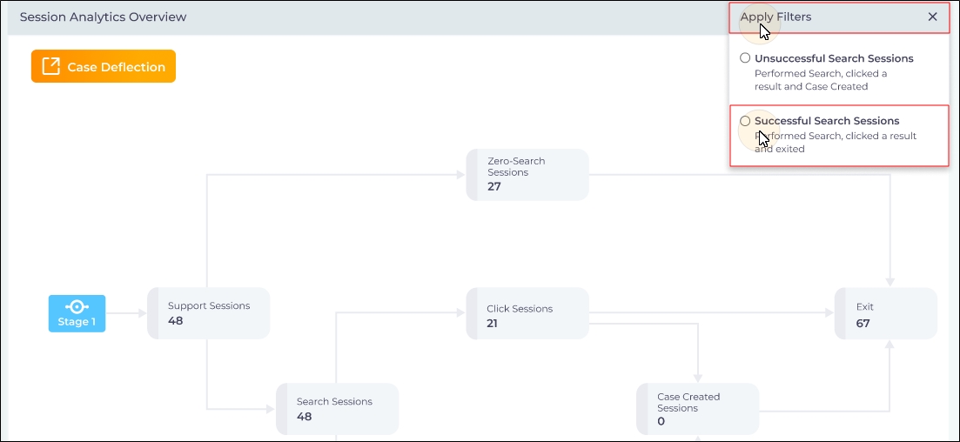Click the external-link icon on Case Deflection
This screenshot has width=960, height=442.
tap(51, 67)
